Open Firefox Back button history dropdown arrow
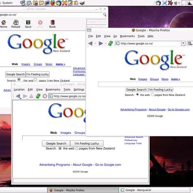Image resolution: width=193 pixels, height=193 pixels. pos(96,43)
